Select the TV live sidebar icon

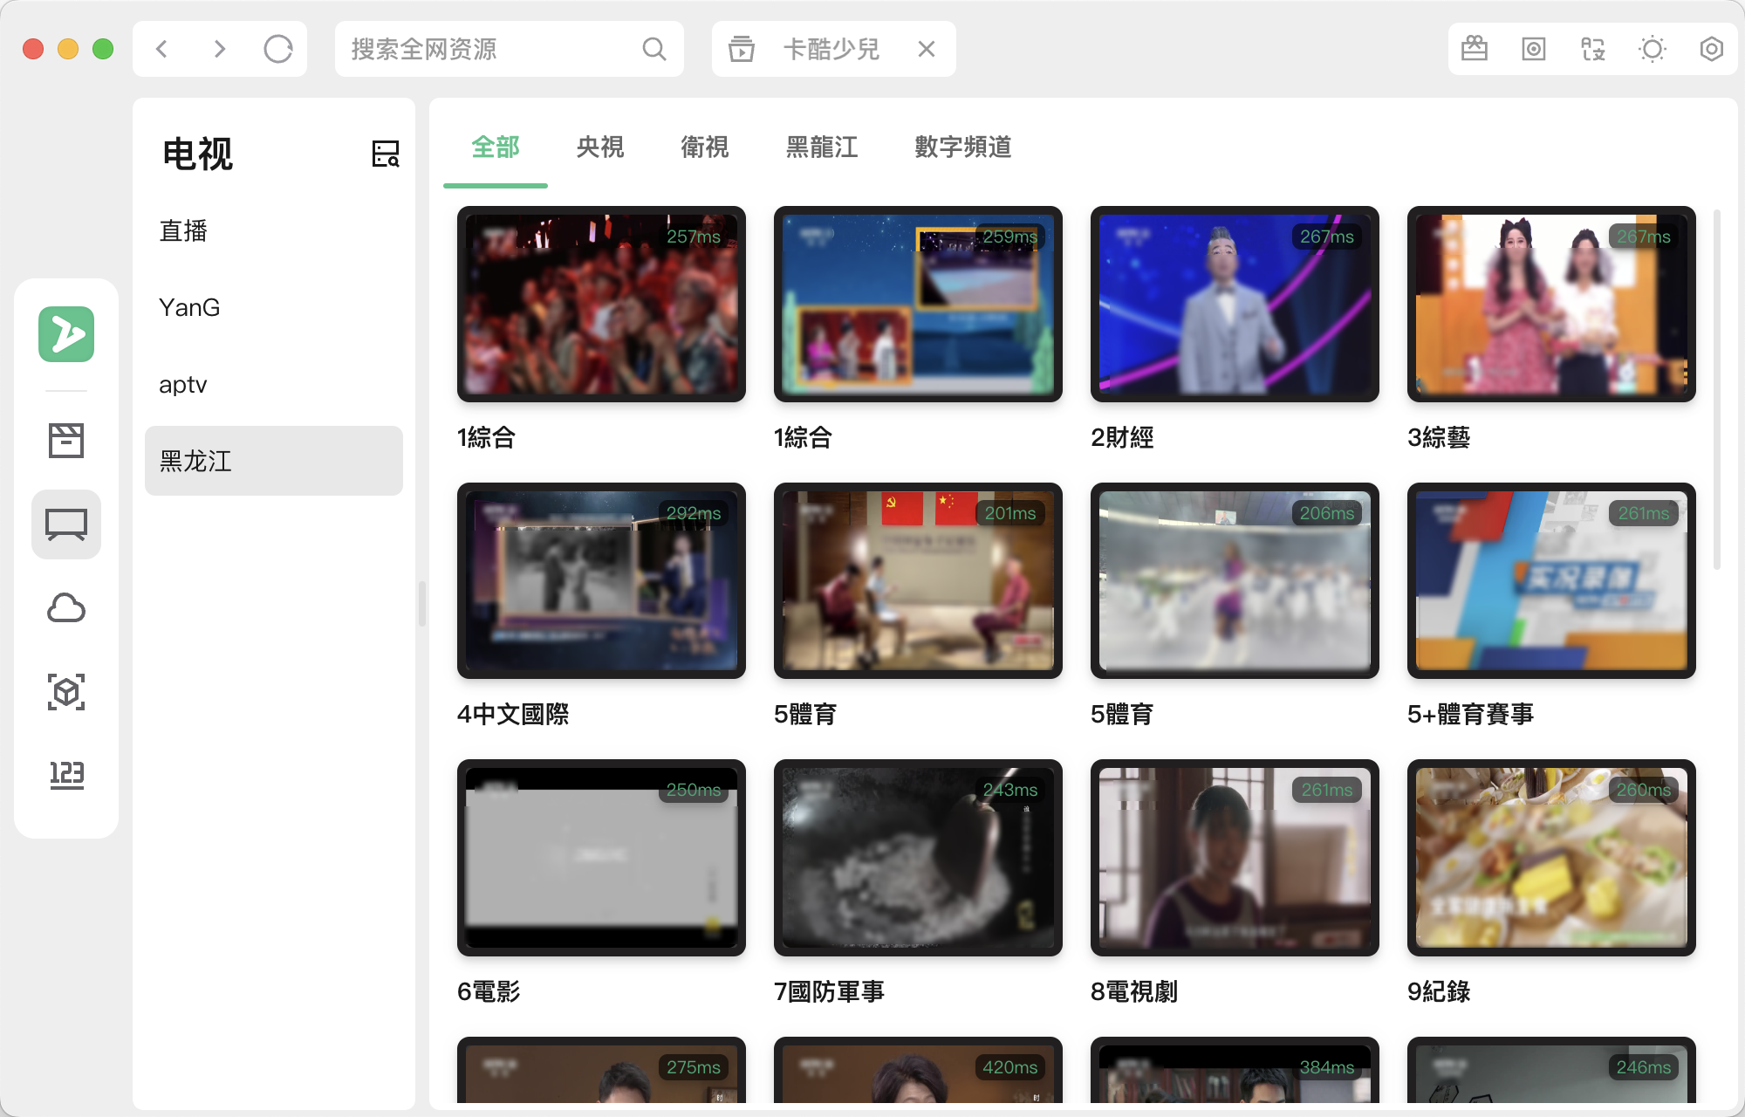[66, 524]
